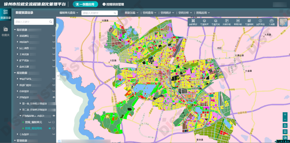Click the 国土调查 tree label
This screenshot has width=290, height=143.
click(x=24, y=48)
